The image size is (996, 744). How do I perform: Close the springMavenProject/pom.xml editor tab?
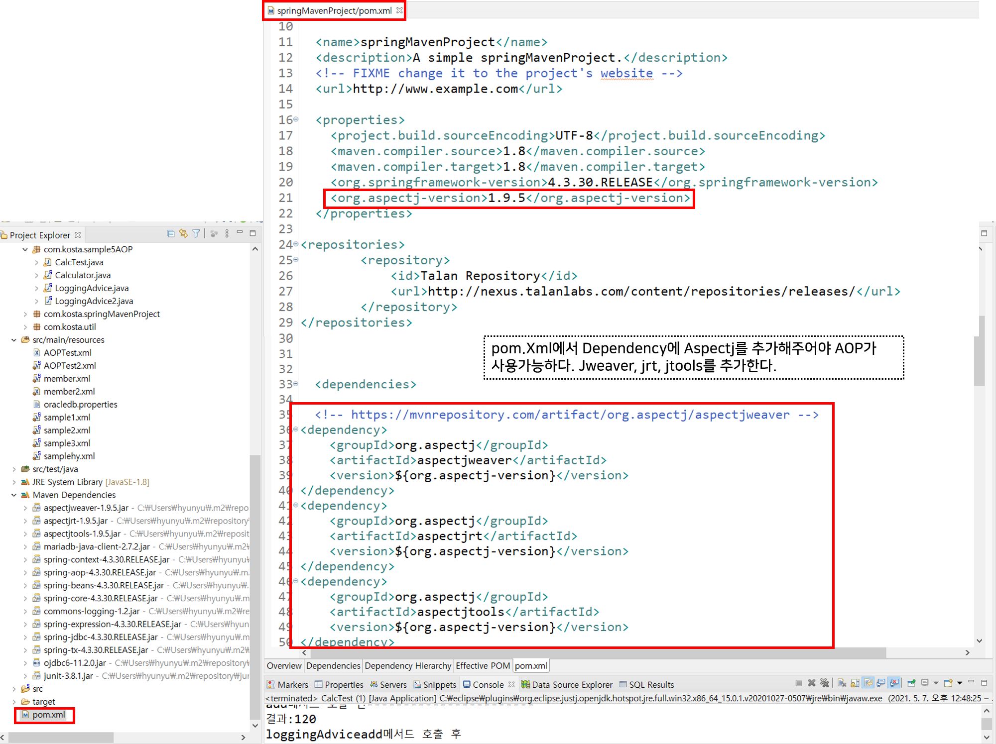pos(399,10)
